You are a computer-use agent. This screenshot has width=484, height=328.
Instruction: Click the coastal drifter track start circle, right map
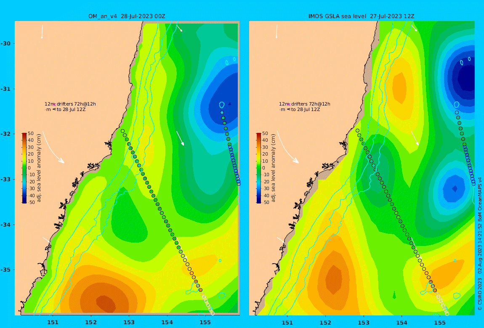[357, 131]
